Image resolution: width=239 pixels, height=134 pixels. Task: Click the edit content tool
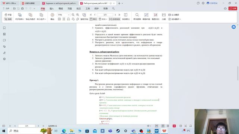(x=146, y=16)
